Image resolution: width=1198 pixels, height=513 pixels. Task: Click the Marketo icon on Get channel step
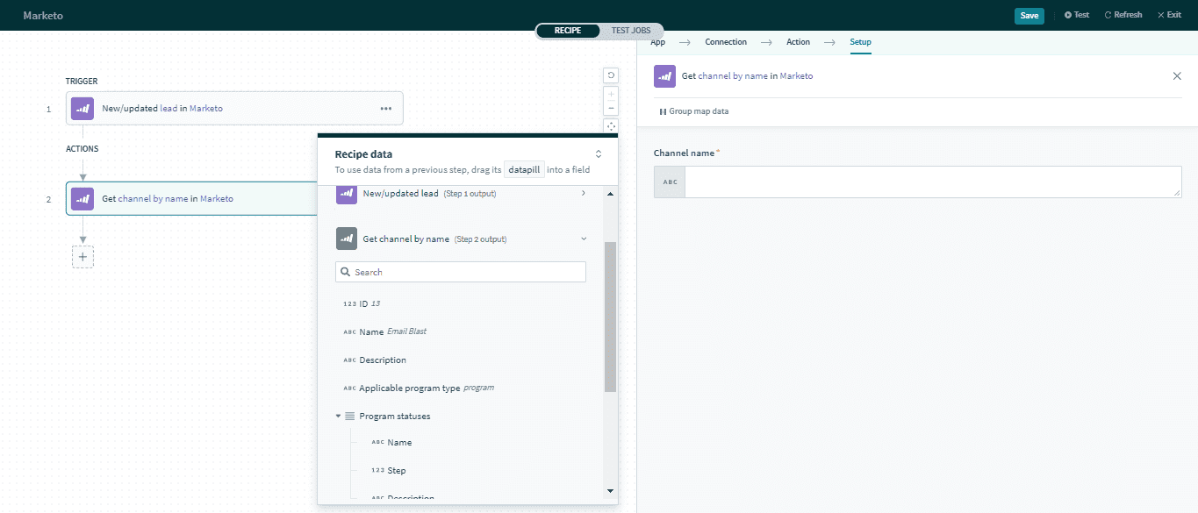82,199
